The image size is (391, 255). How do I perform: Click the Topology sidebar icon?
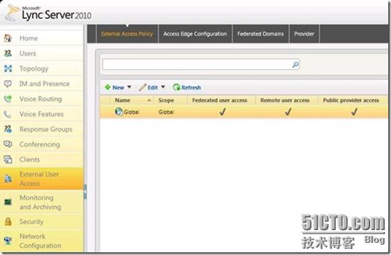point(8,69)
